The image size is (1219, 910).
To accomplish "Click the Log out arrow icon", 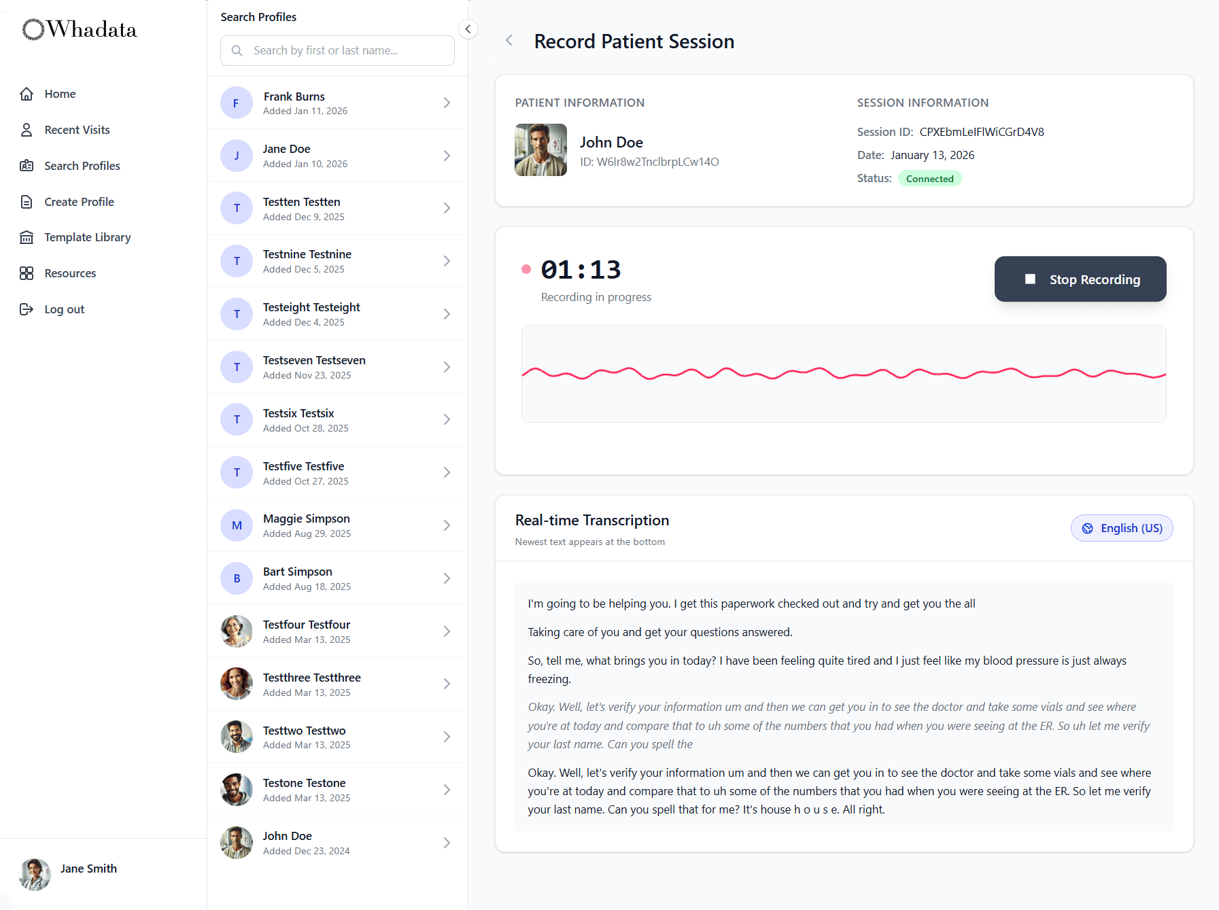I will [x=27, y=309].
